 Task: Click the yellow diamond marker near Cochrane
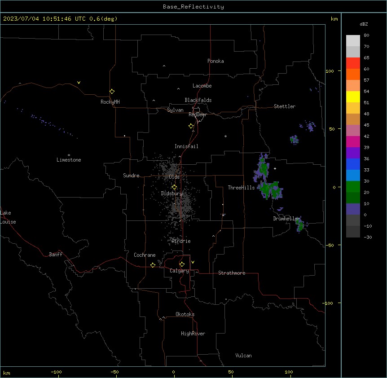point(153,265)
